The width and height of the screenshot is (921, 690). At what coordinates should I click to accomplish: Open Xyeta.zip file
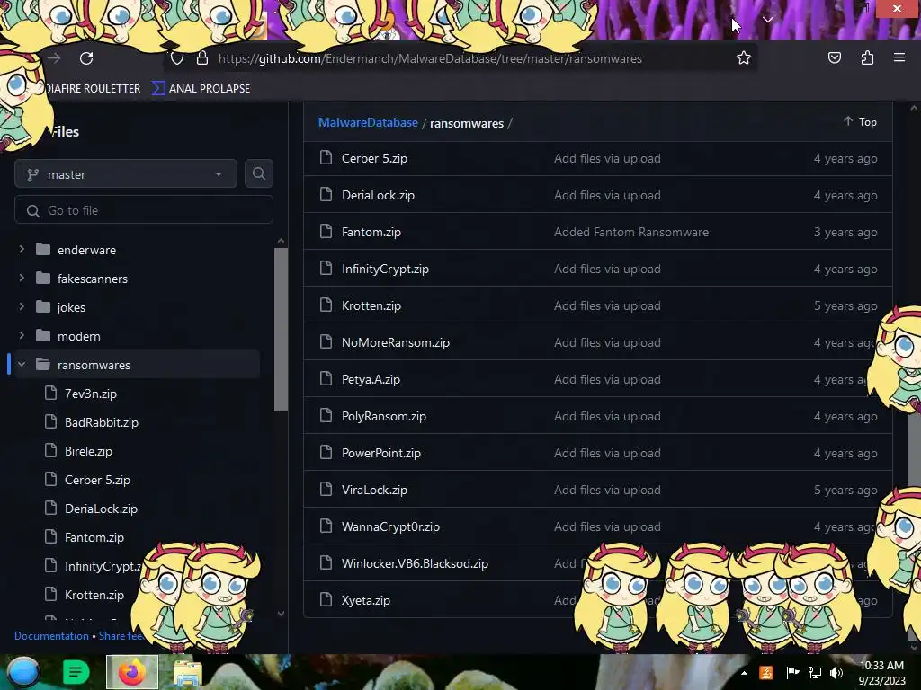(366, 601)
